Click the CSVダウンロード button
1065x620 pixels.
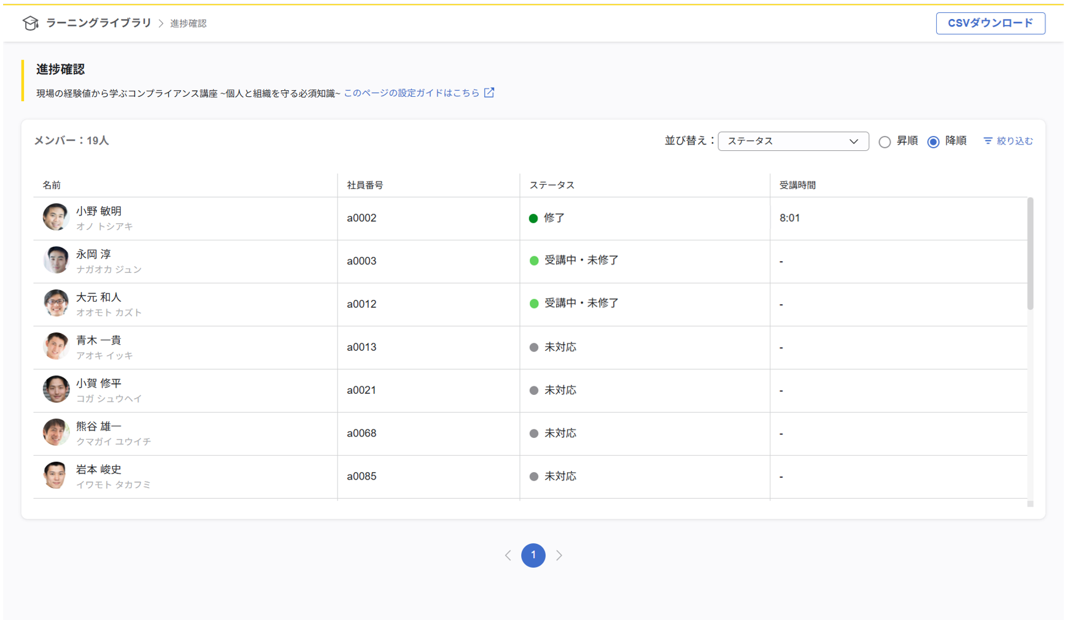990,23
